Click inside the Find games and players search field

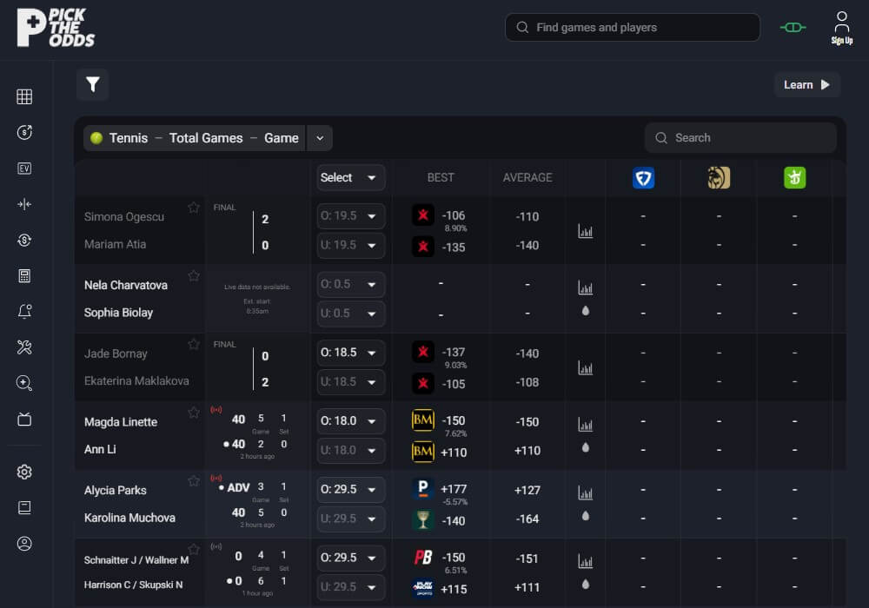coord(632,27)
